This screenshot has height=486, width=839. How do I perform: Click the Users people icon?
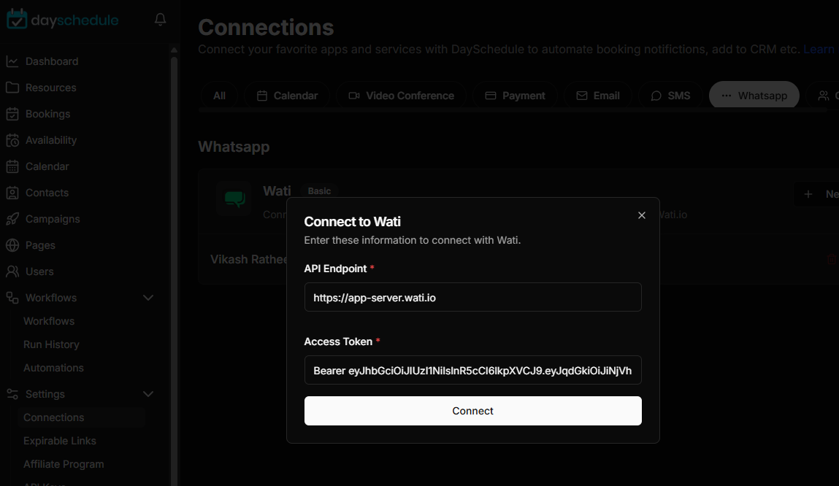12,271
